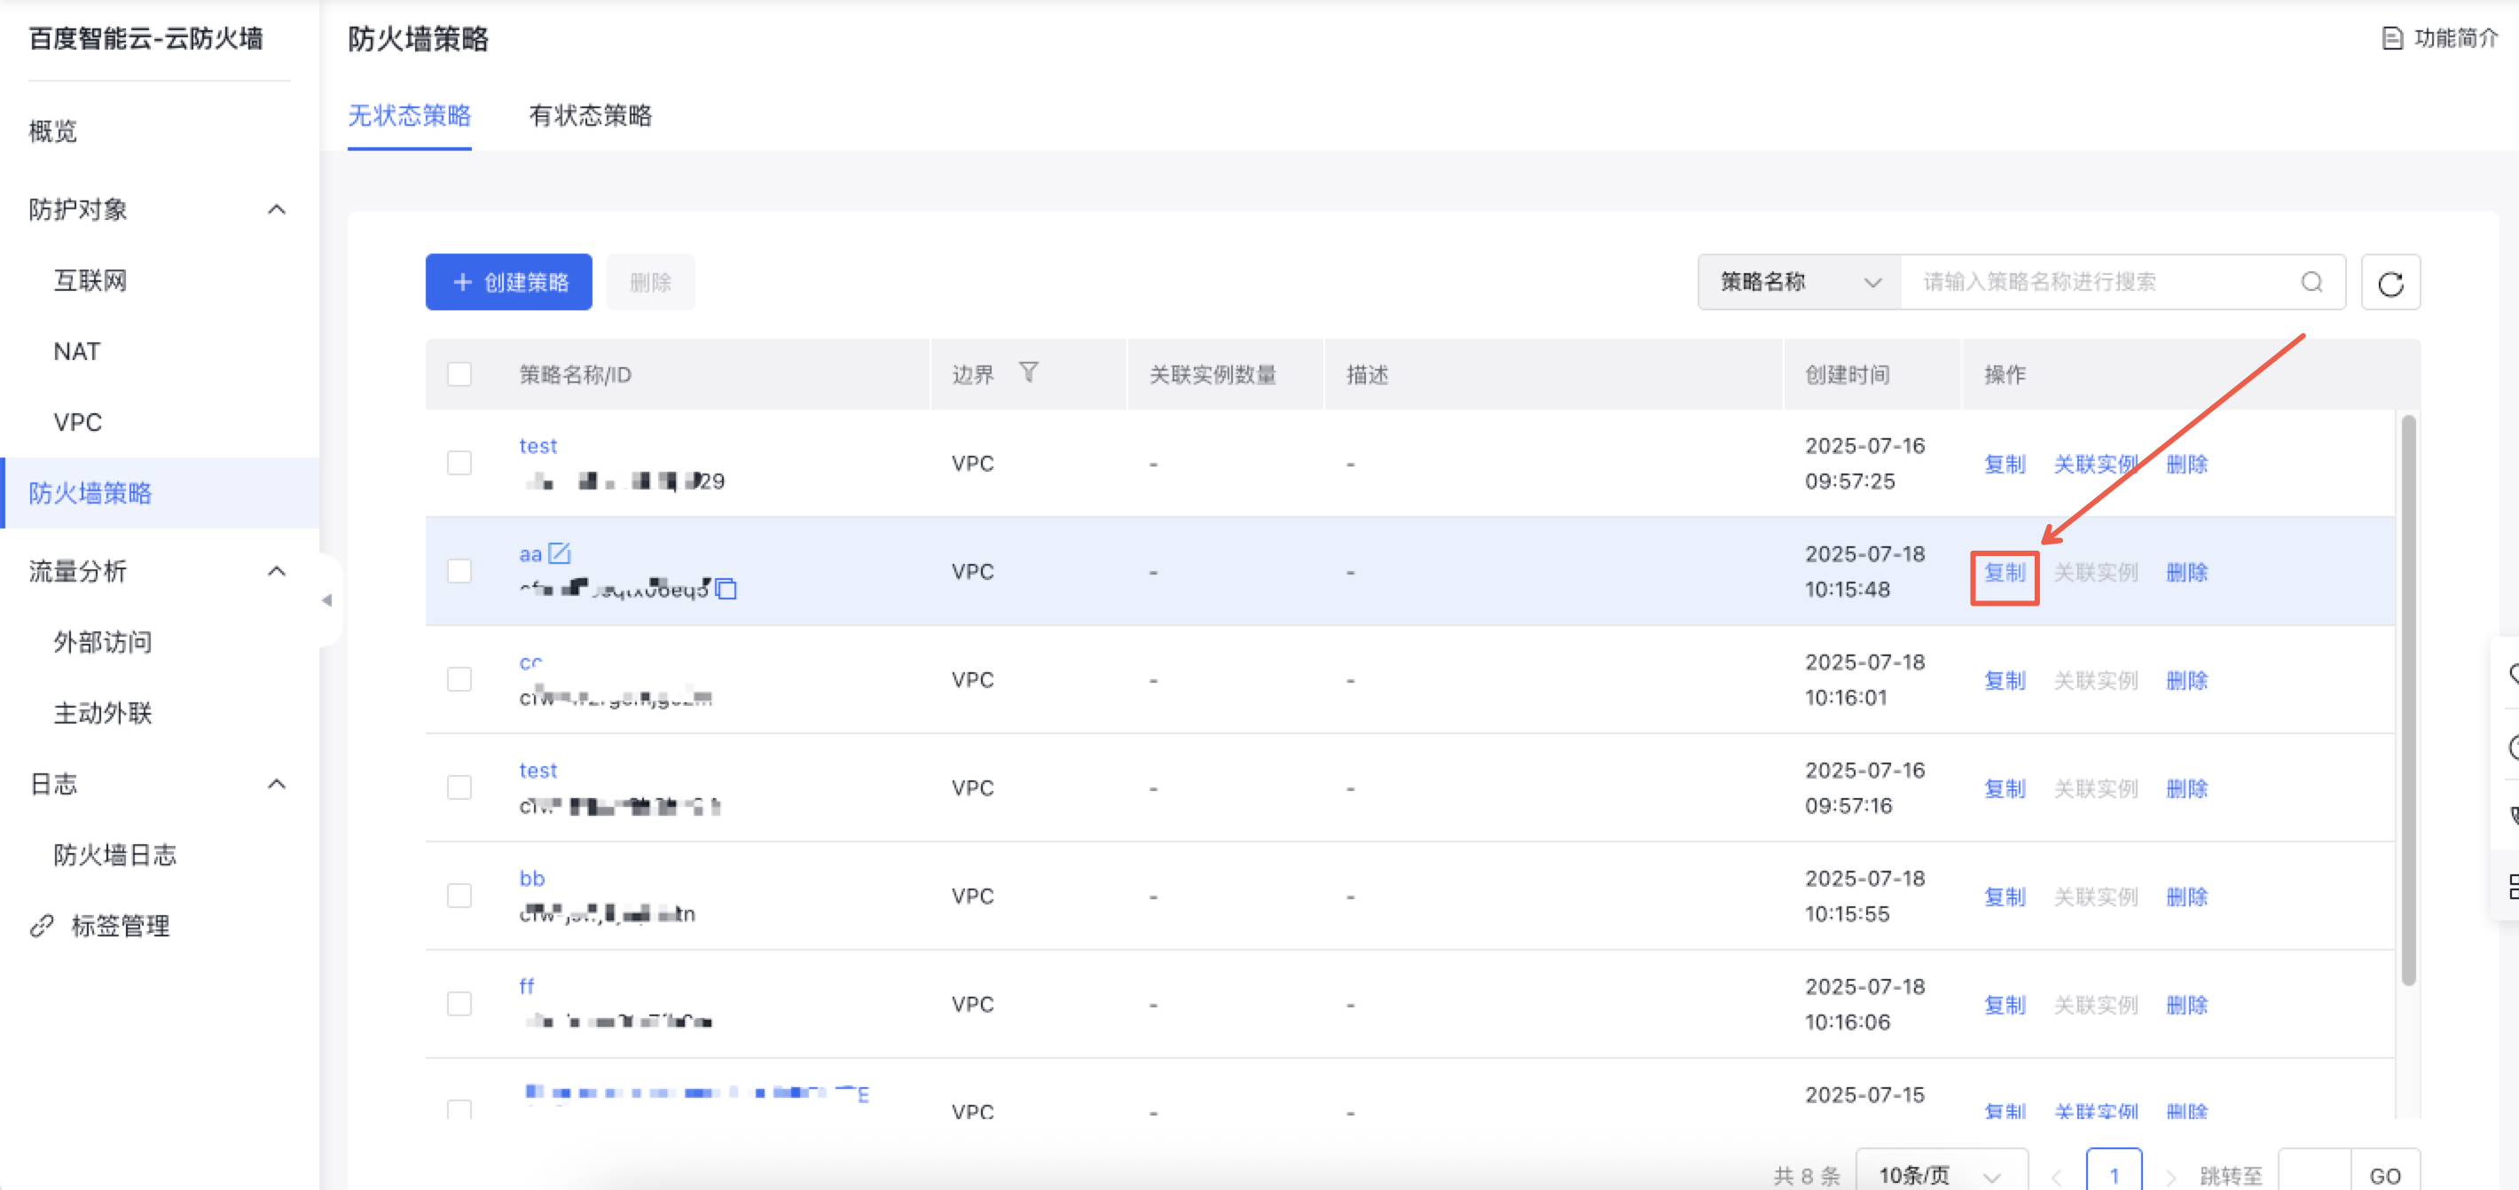Click the search magnifier icon
2519x1190 pixels.
(2311, 283)
